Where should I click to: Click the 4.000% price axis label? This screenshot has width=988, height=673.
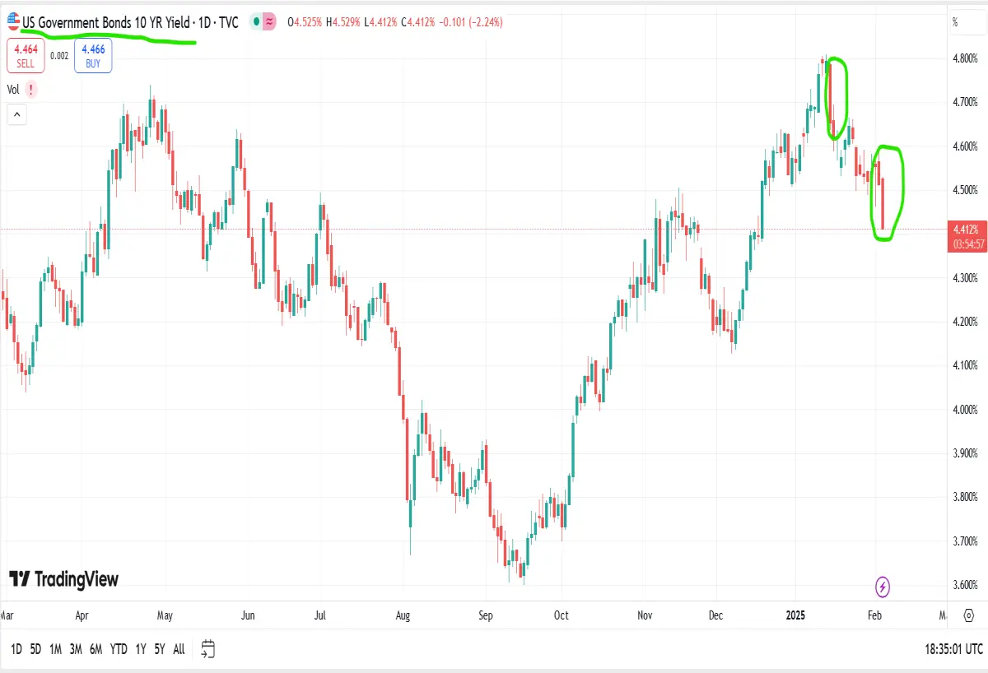[x=965, y=409]
